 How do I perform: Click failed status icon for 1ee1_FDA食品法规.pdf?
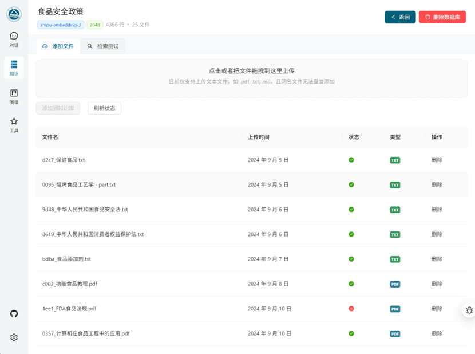(x=351, y=309)
